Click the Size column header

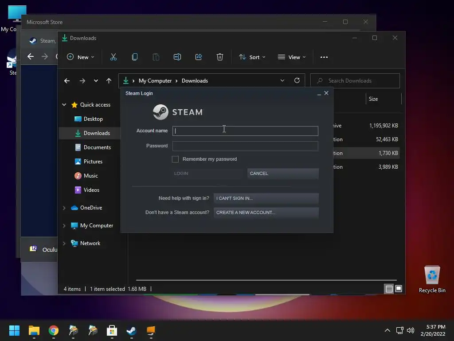point(384,99)
